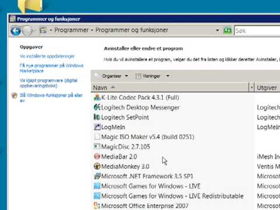
Task: Open Få nye programmer på Windows Marketplace
Action: (51, 68)
